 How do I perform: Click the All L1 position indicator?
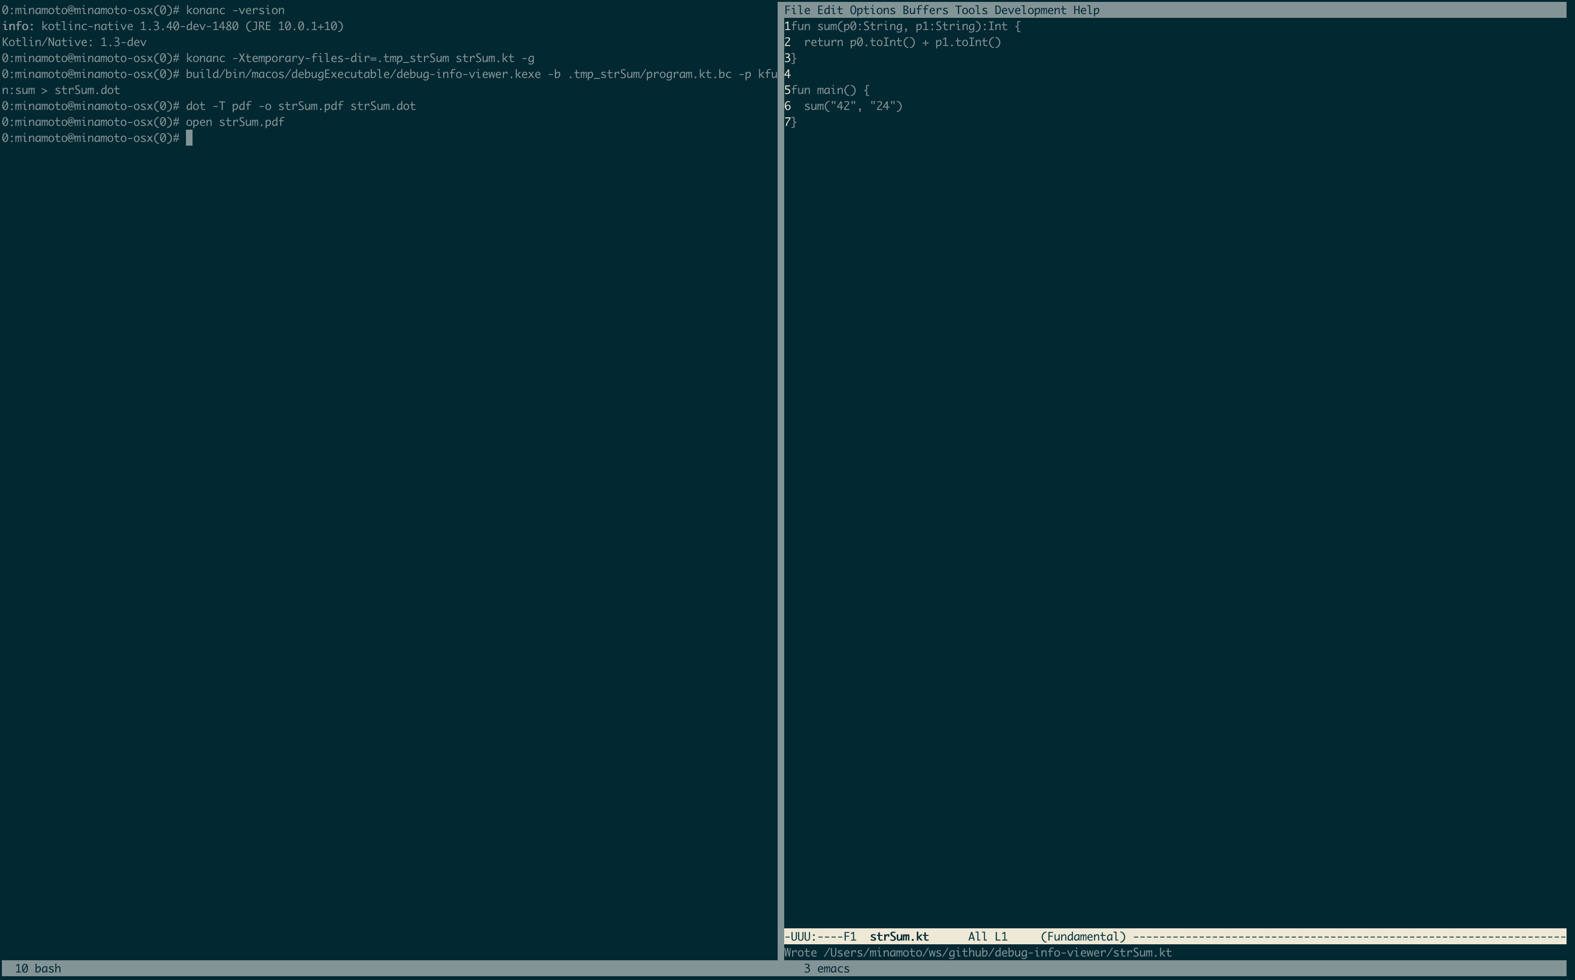point(988,937)
